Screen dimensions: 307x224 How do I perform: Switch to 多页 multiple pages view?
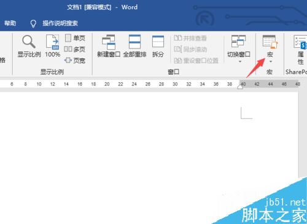(75, 49)
